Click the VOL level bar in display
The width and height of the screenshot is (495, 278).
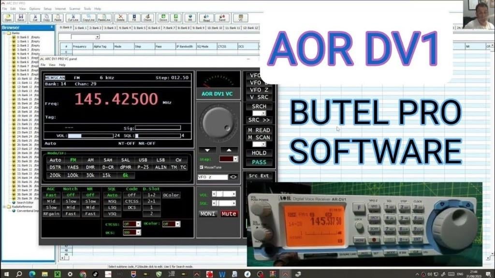(x=90, y=136)
